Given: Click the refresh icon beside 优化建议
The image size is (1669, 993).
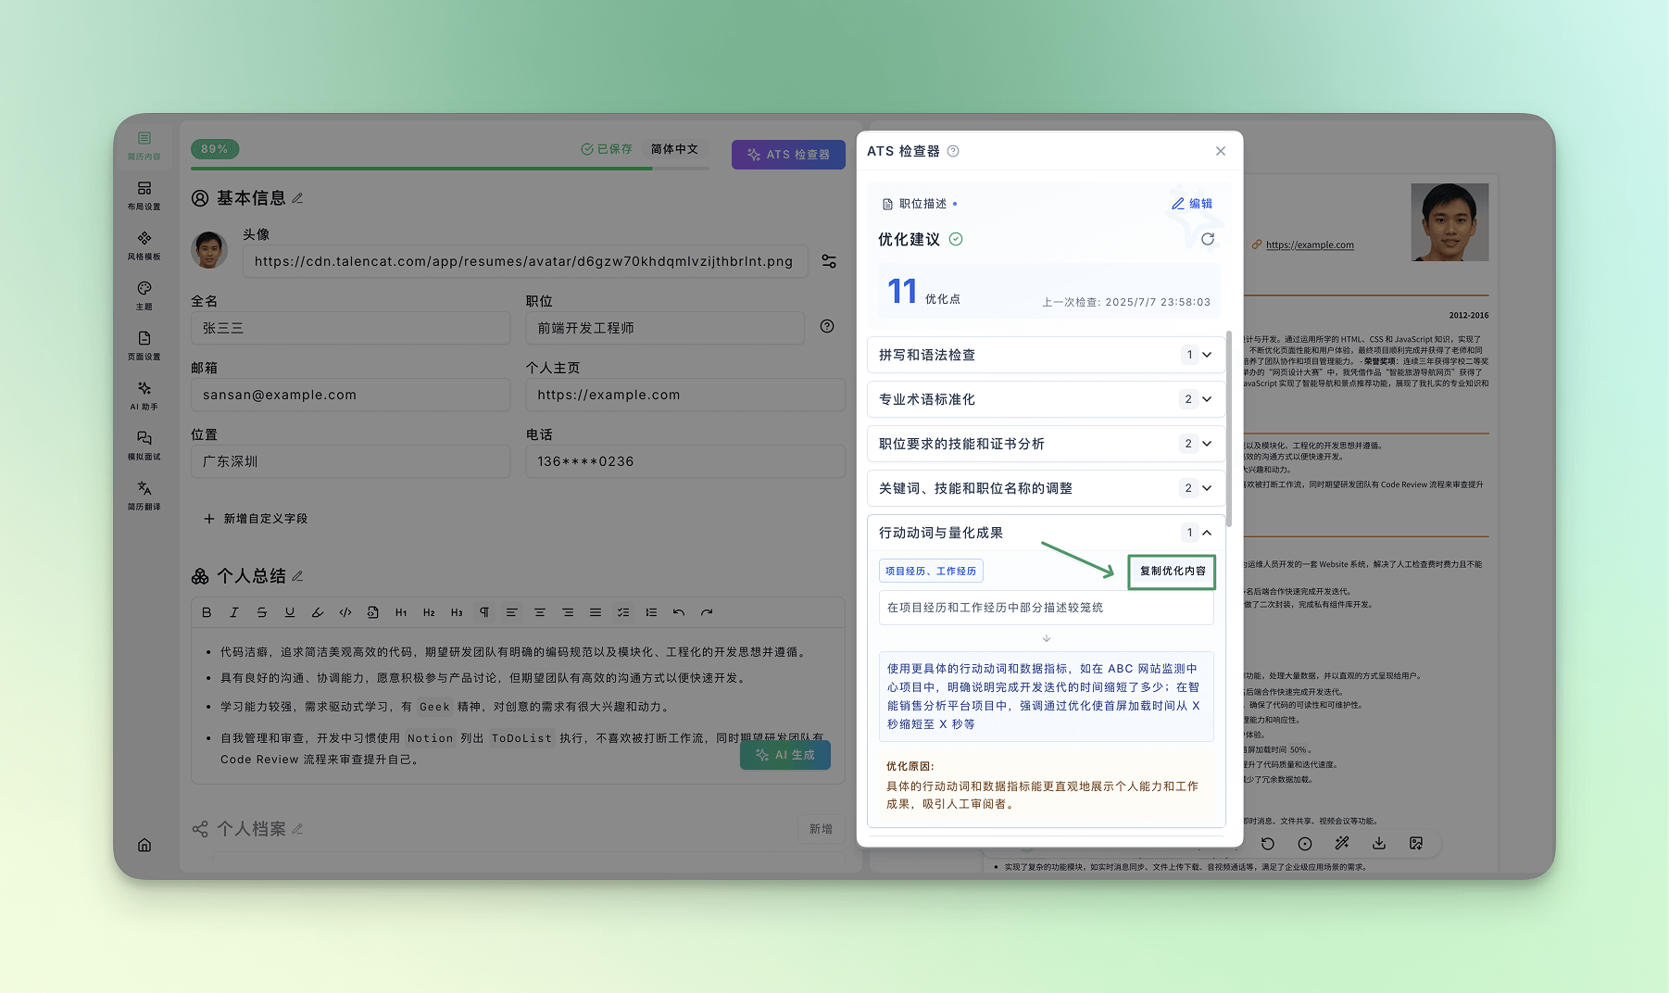Looking at the screenshot, I should click(1207, 239).
